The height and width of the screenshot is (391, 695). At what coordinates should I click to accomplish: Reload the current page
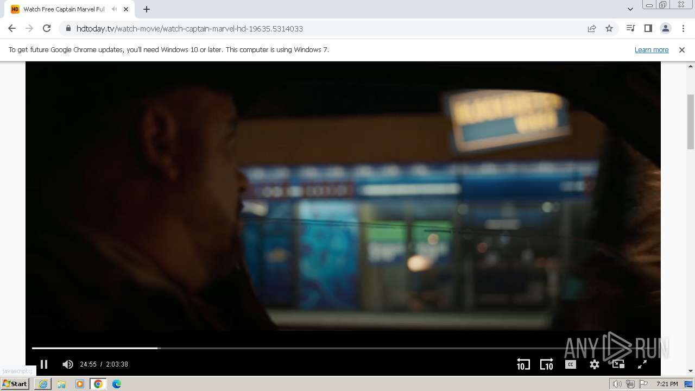[47, 29]
